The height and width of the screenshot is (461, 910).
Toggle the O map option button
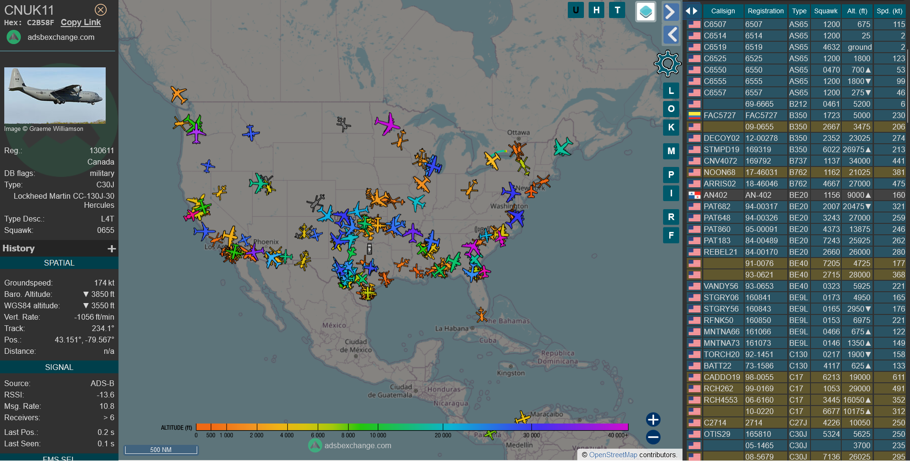coord(671,109)
